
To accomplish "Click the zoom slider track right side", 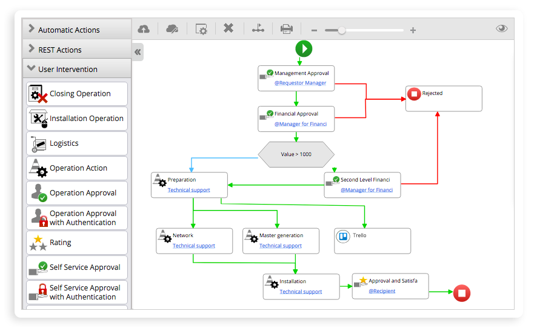I will coord(375,30).
